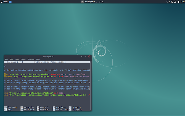Click the 'Read File' shortcut label in nano
185x116 pixels.
pyautogui.click(x=29, y=110)
